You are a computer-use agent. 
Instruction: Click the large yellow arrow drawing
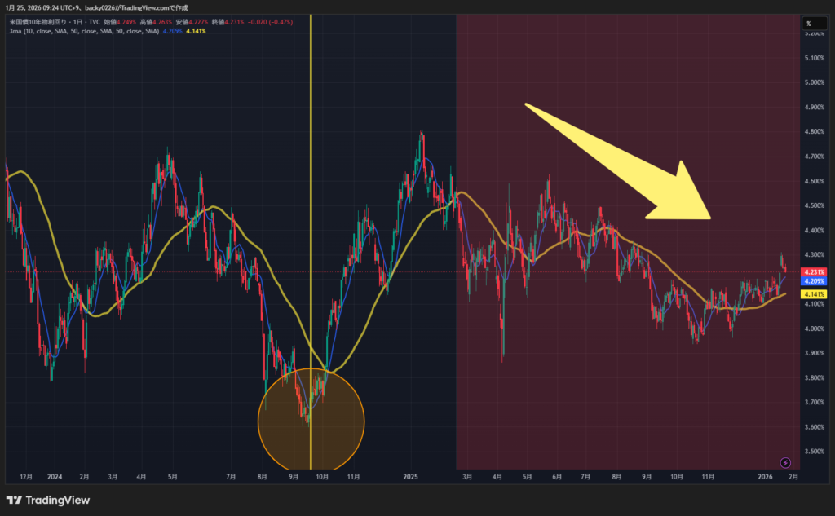coord(620,163)
